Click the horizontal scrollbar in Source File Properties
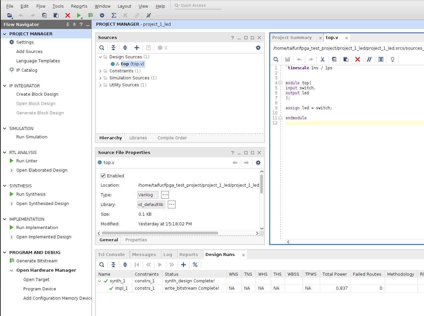Image resolution: width=424 pixels, height=316 pixels. [x=160, y=233]
